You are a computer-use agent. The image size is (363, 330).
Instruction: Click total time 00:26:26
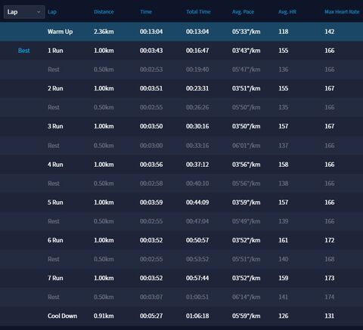(x=197, y=107)
